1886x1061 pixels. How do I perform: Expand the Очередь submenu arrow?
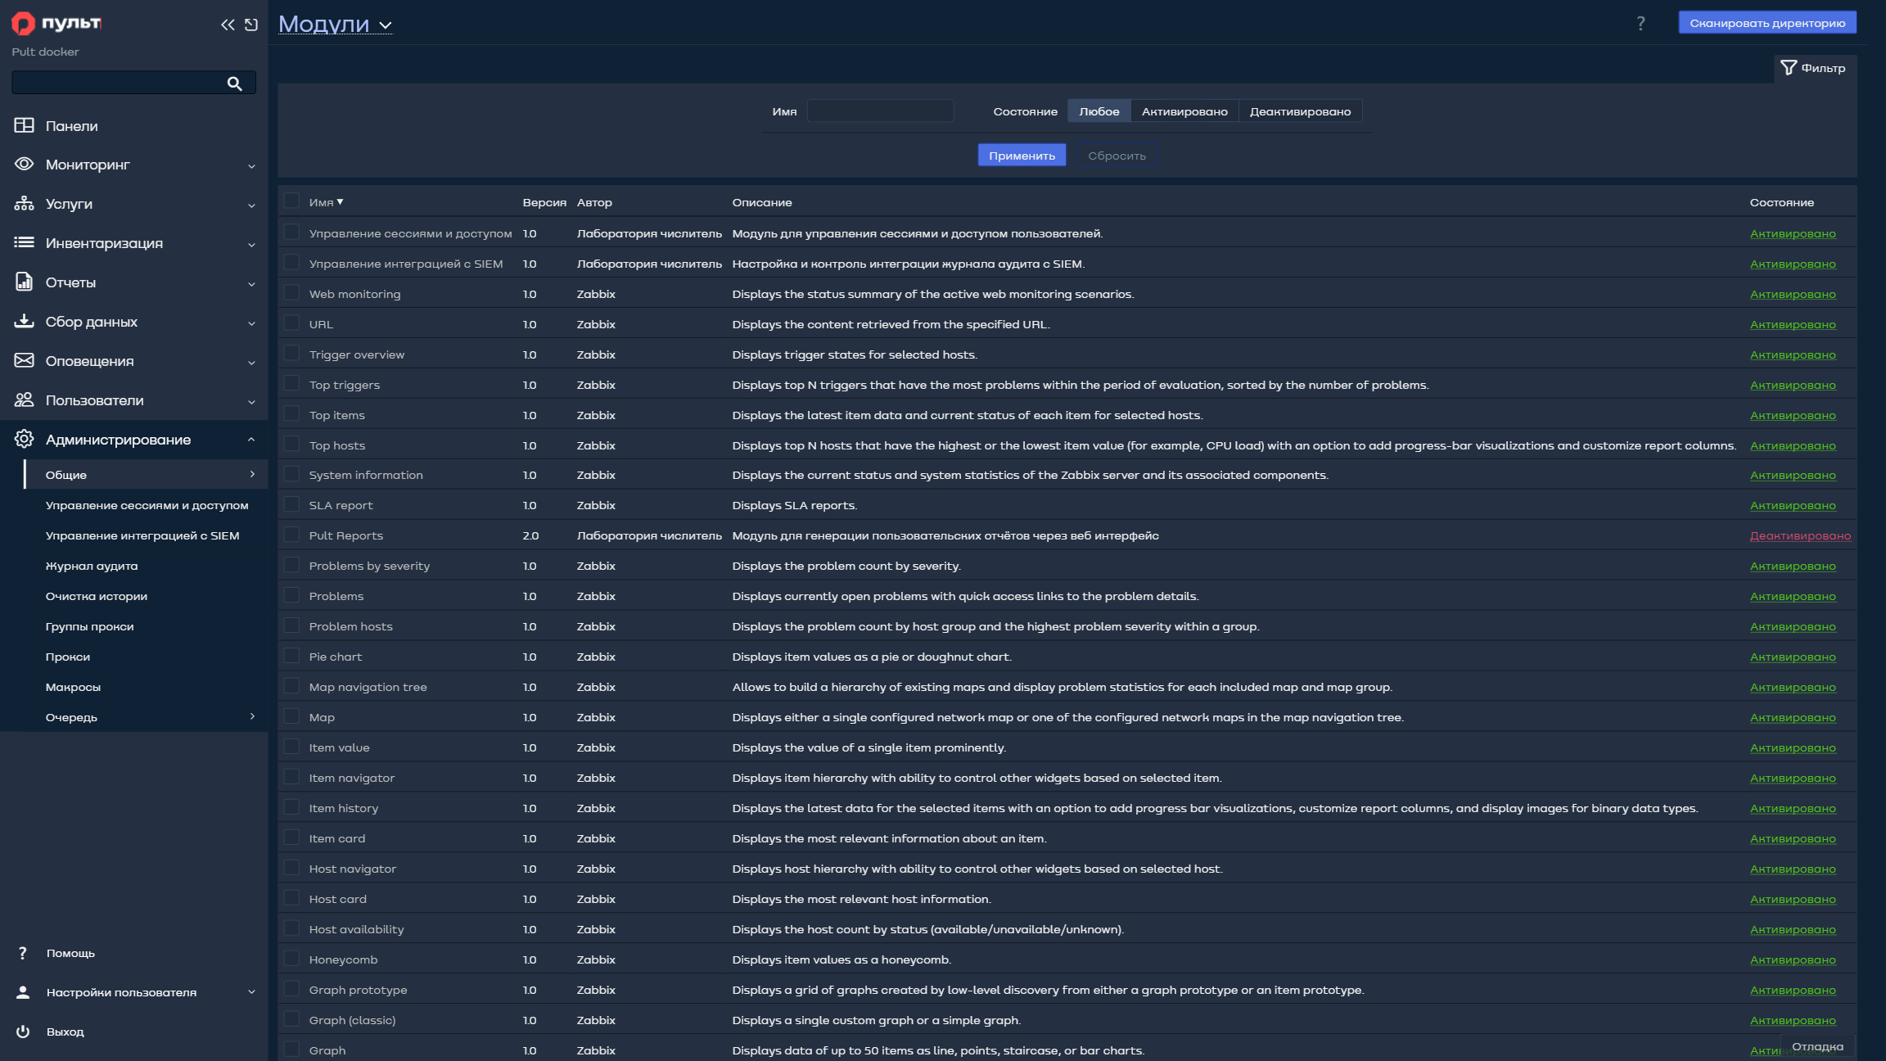pyautogui.click(x=252, y=716)
